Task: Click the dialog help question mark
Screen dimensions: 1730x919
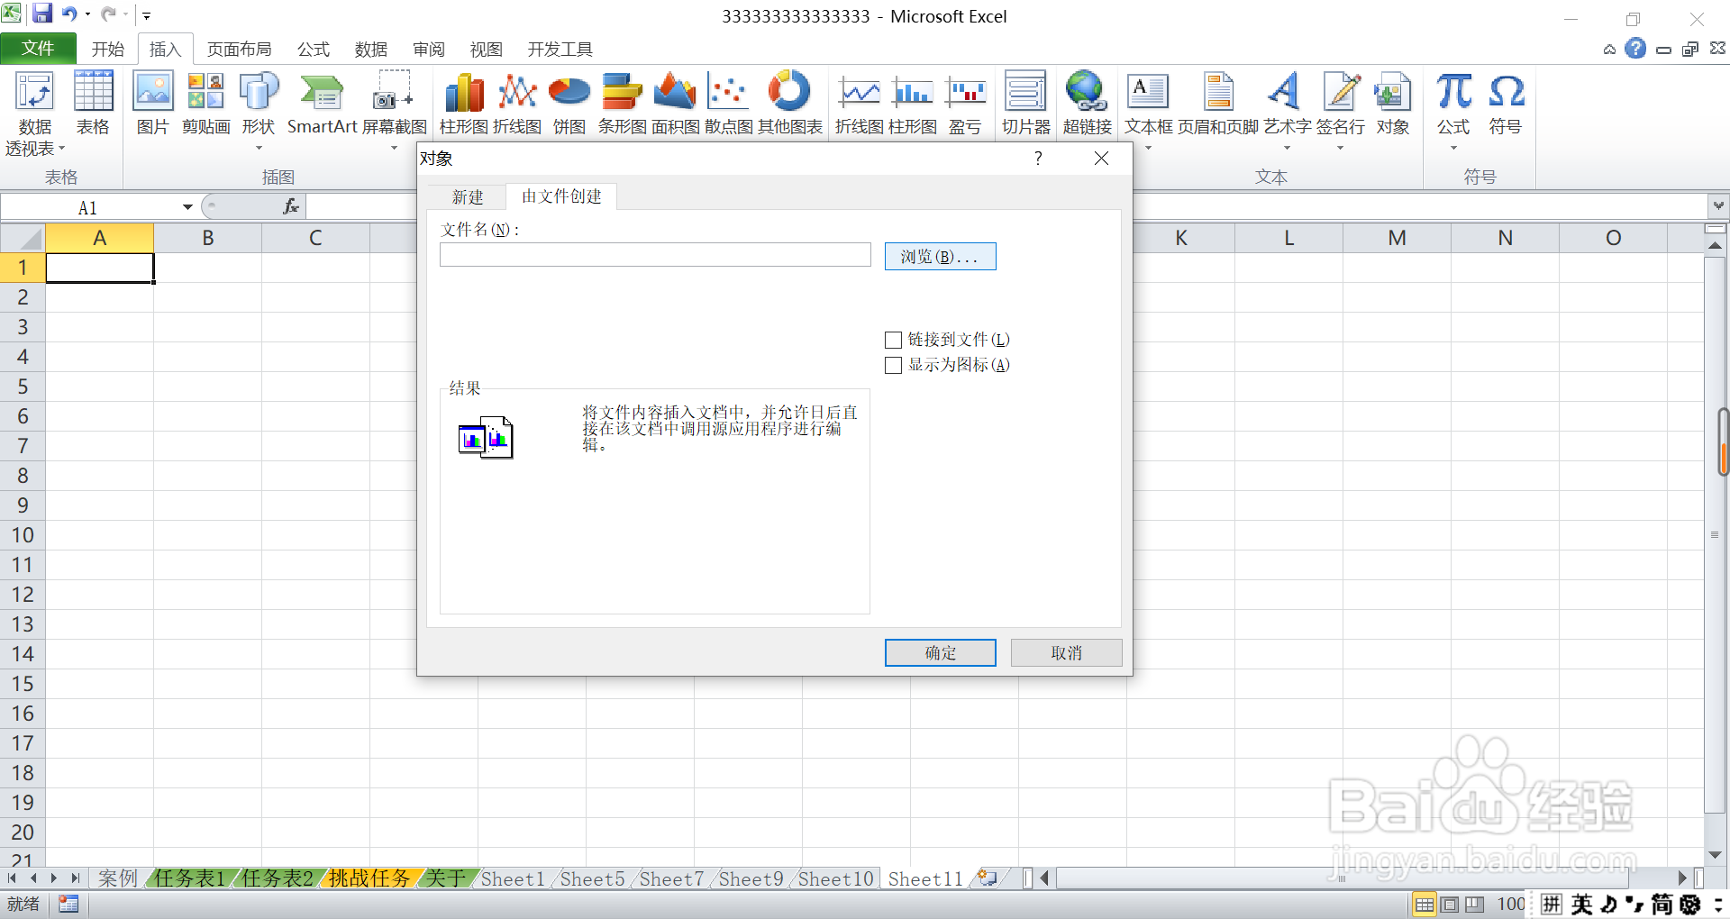Action: coord(1038,159)
